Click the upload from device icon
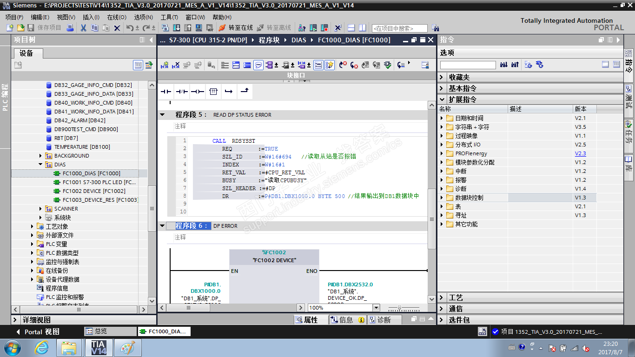Screen dimensions: 635x357 [x=188, y=28]
